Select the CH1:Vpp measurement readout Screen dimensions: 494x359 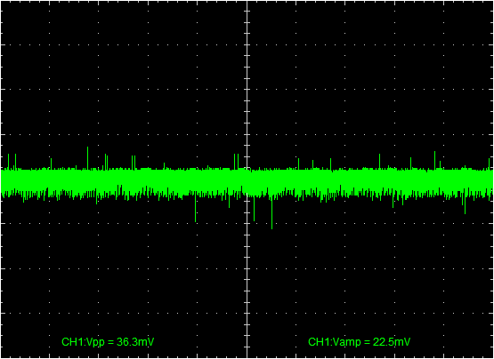[x=108, y=342]
